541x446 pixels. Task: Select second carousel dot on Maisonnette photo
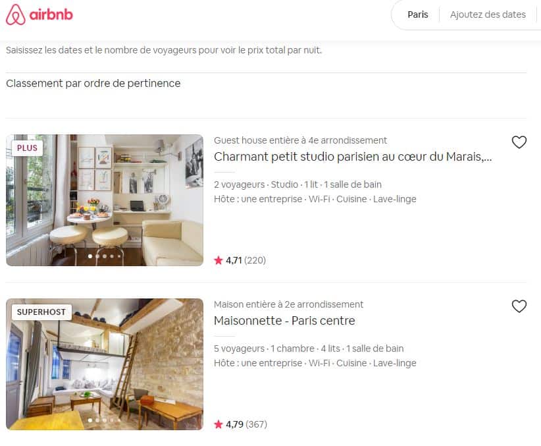pos(97,420)
